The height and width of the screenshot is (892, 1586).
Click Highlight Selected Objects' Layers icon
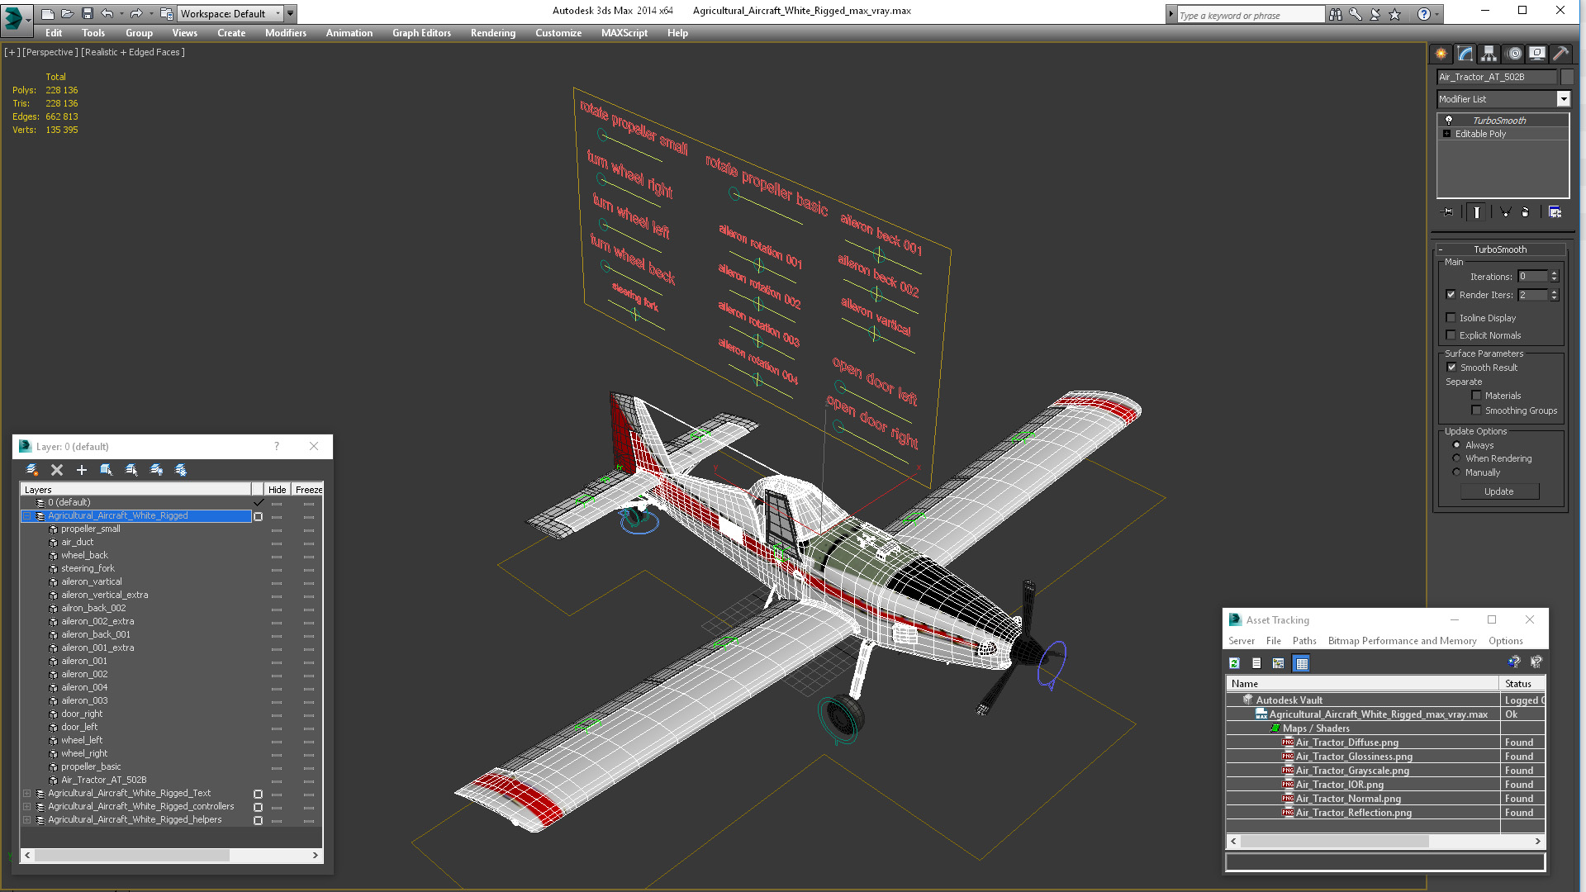point(131,470)
